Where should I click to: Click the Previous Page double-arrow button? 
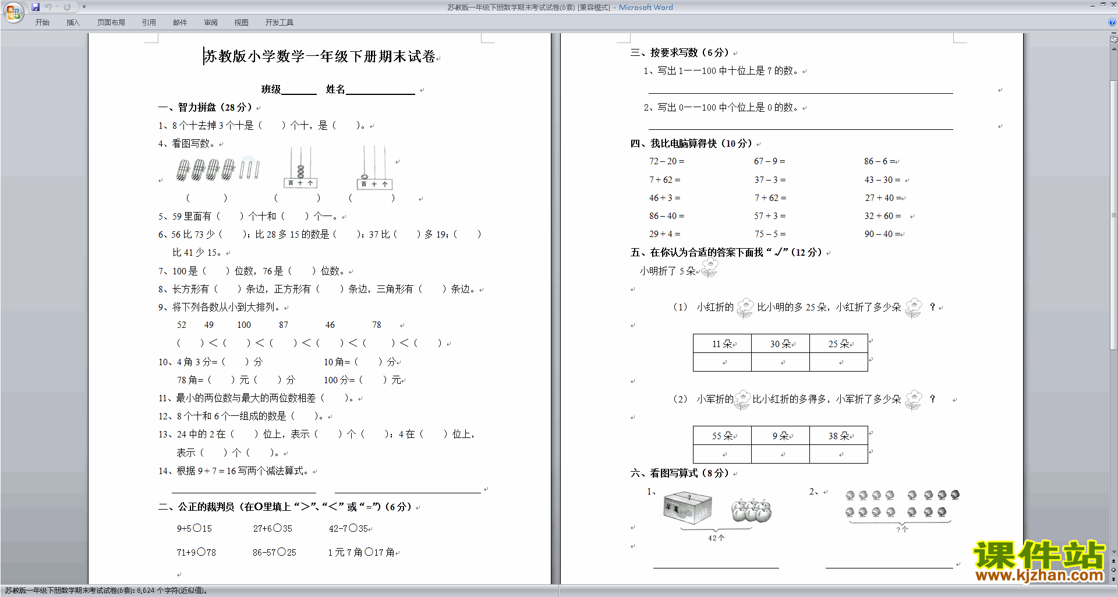coord(1114,561)
